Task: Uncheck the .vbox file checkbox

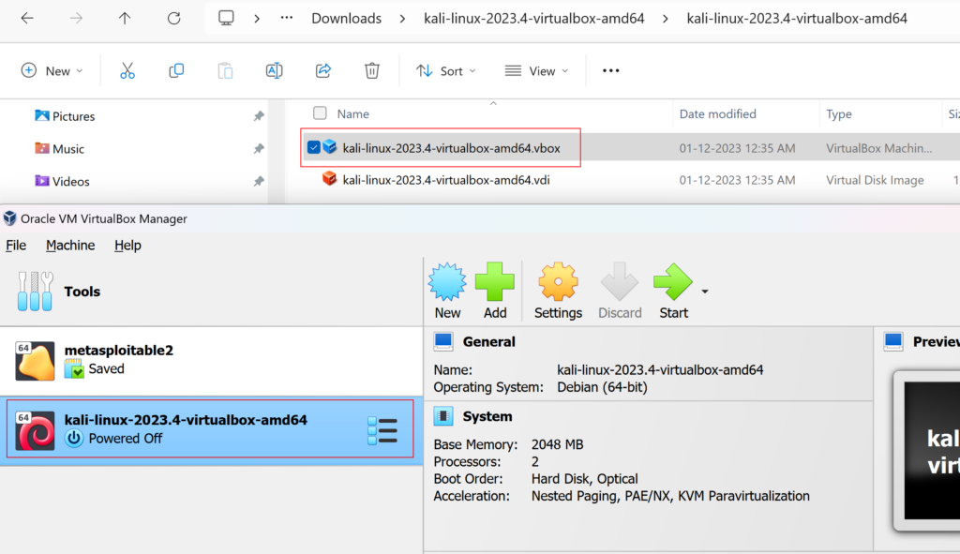Action: [313, 147]
